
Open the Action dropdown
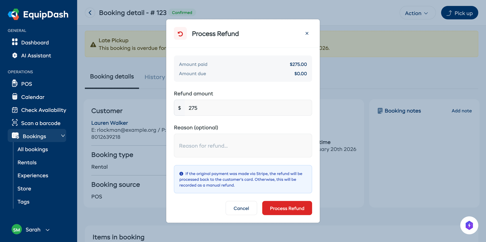pyautogui.click(x=417, y=13)
